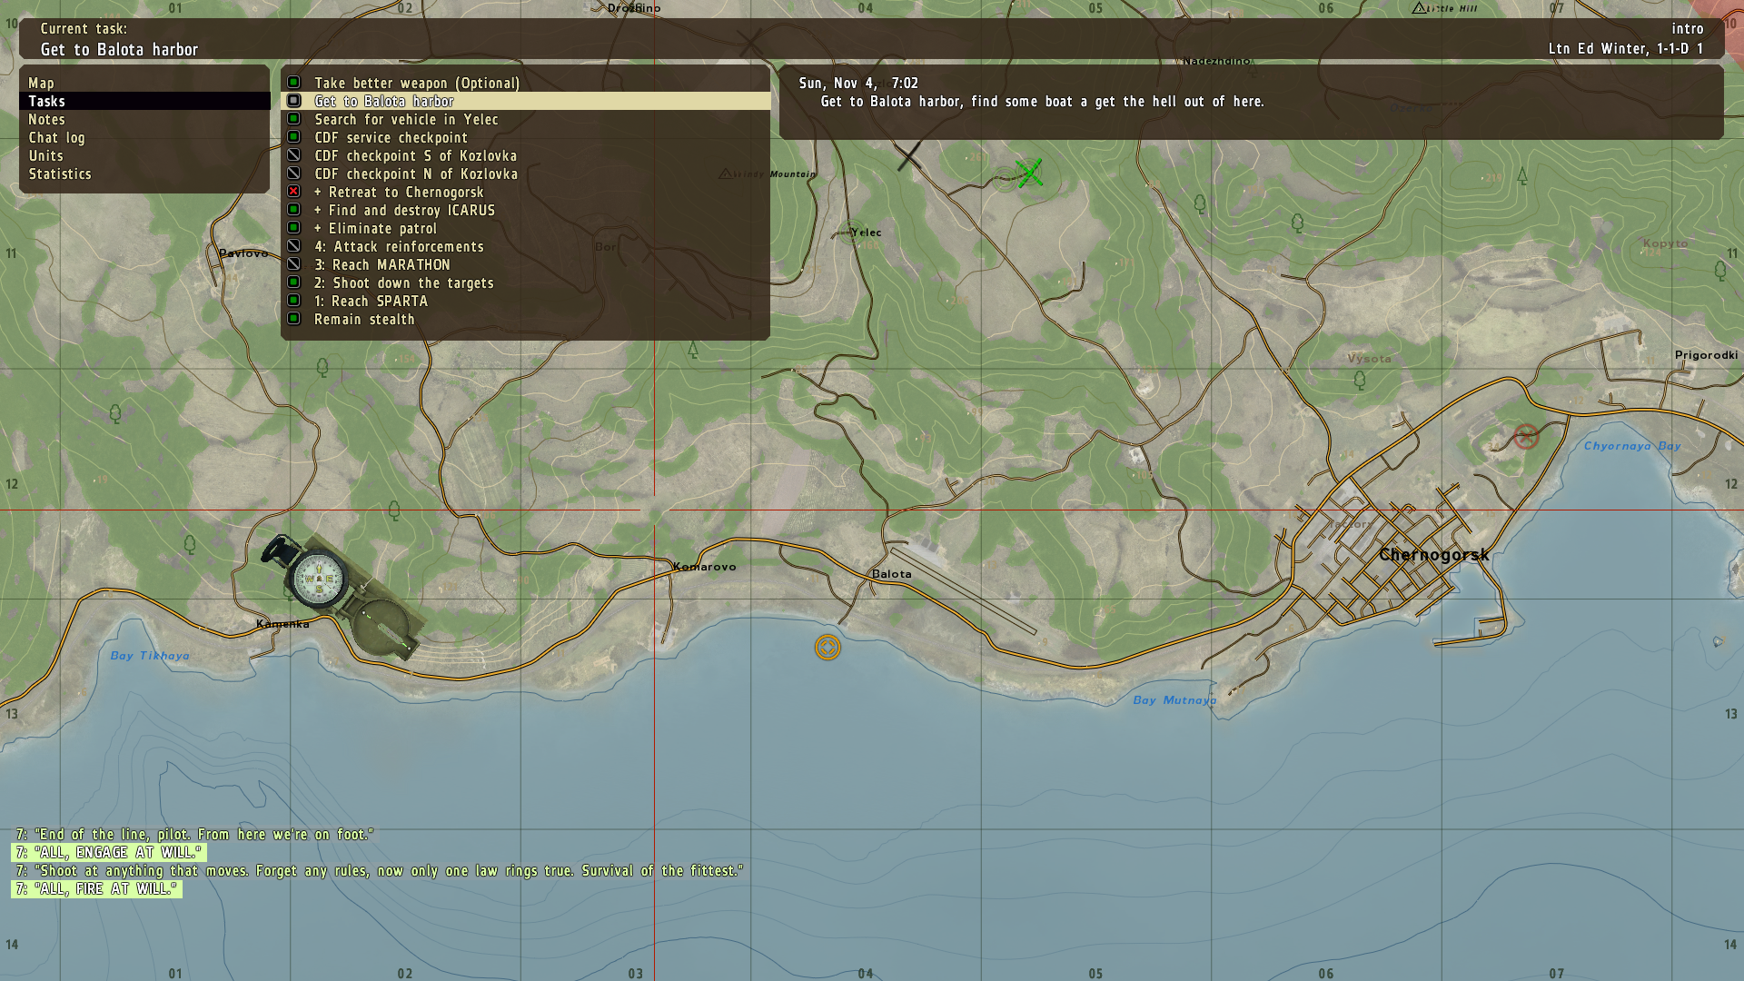Open the Statistics section
The height and width of the screenshot is (981, 1744).
click(x=60, y=173)
